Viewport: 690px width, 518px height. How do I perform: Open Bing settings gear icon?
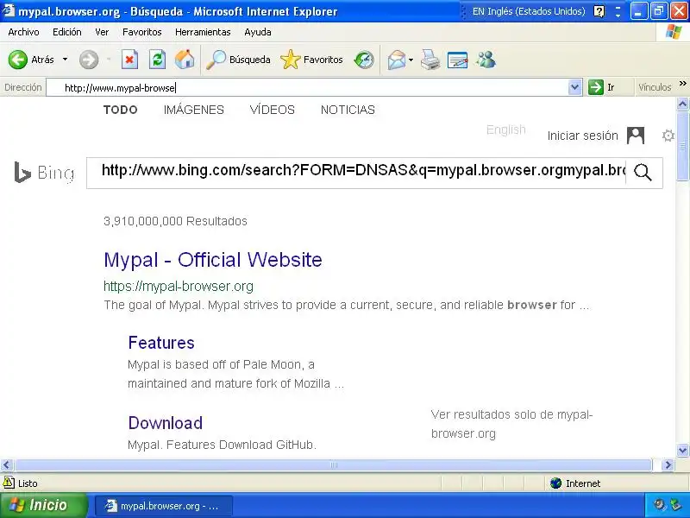coord(668,136)
